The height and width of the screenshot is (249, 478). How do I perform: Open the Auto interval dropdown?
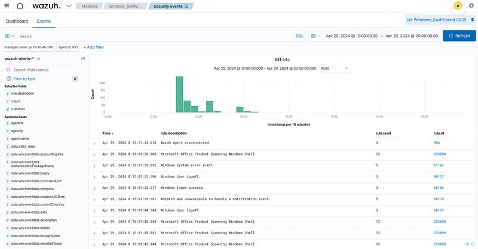[x=334, y=69]
